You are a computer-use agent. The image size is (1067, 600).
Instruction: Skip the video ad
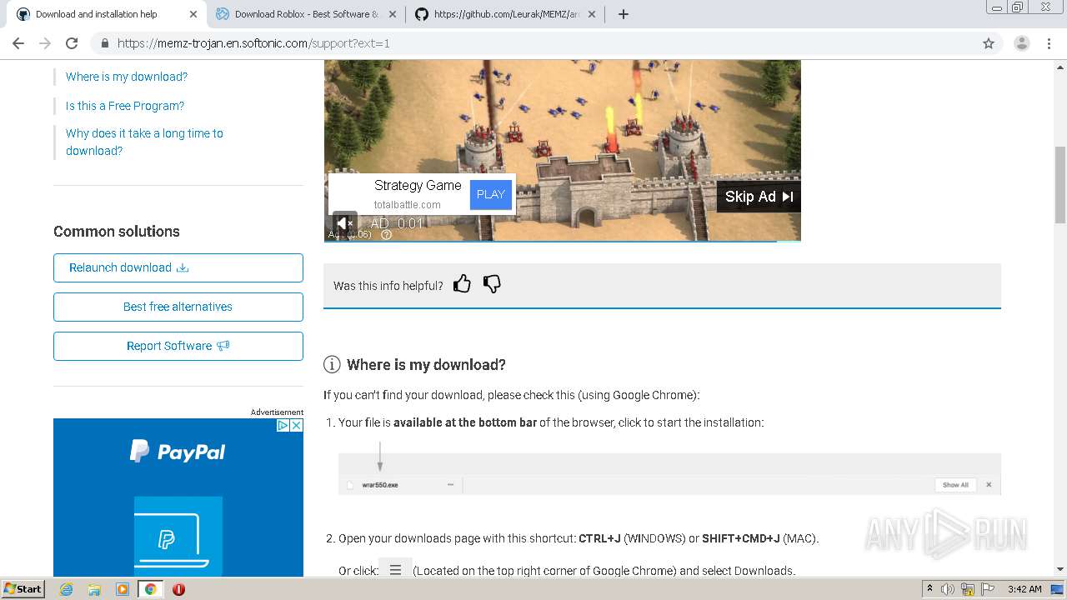pos(759,197)
